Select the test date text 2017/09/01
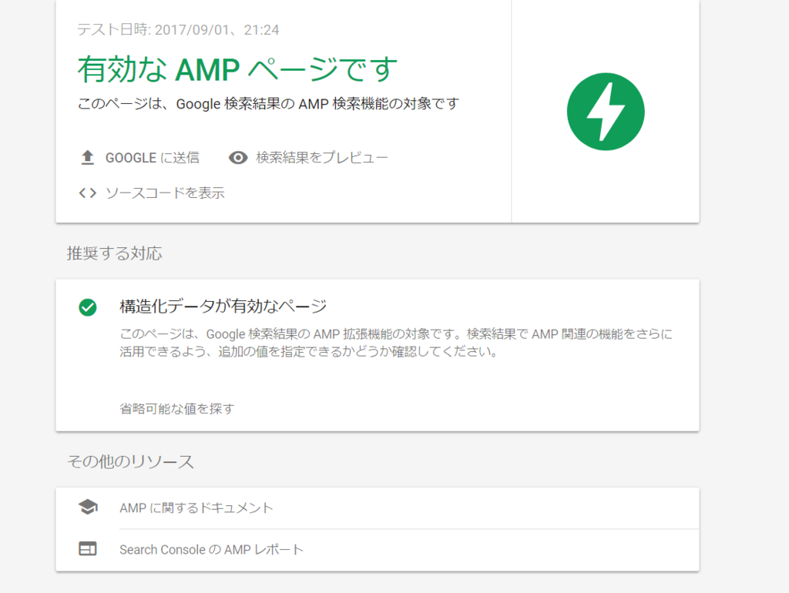Screen dimensions: 789x593 (192, 30)
